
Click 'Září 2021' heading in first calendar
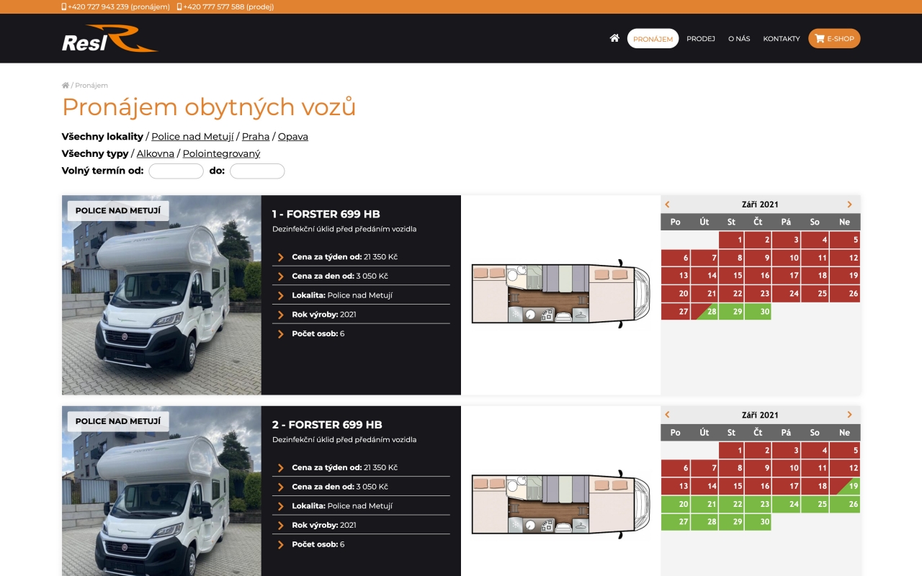[x=760, y=204]
